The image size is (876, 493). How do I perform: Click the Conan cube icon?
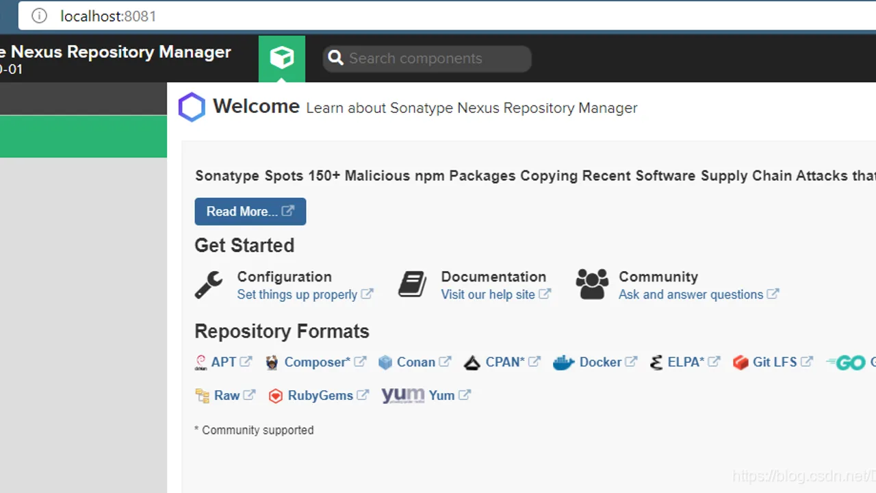385,362
